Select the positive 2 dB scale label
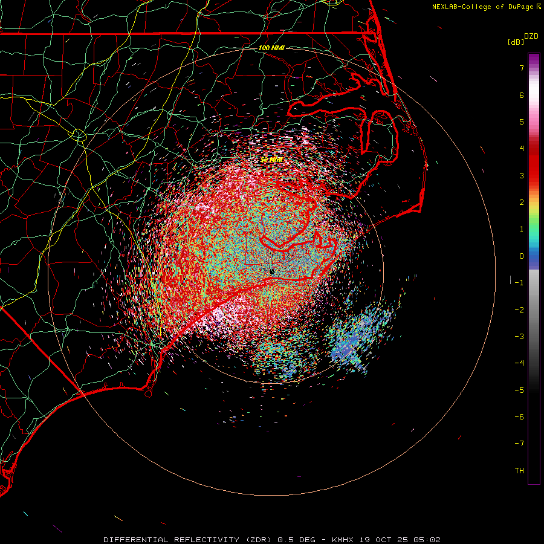544x544 pixels. 522,202
